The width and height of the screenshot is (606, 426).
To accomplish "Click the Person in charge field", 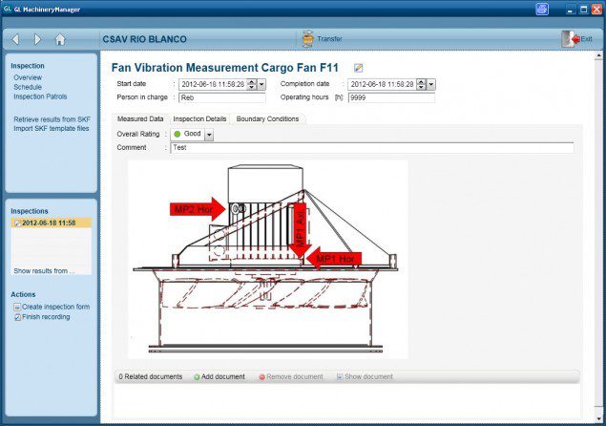I will pyautogui.click(x=222, y=97).
